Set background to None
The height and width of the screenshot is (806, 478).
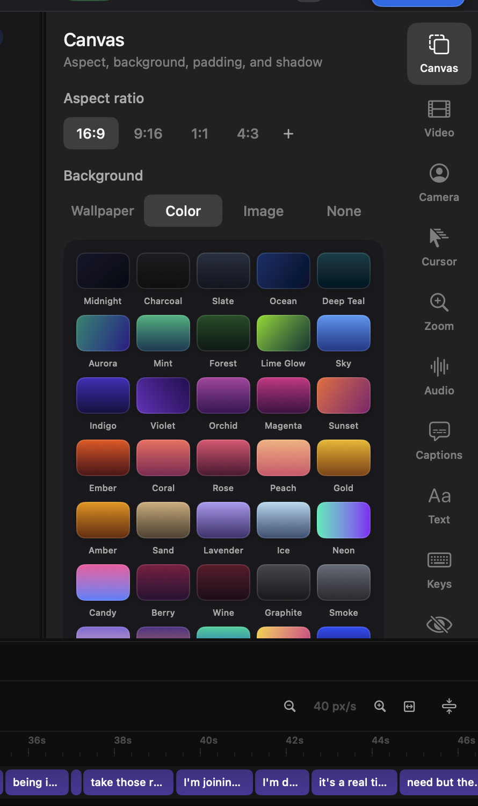click(x=344, y=211)
